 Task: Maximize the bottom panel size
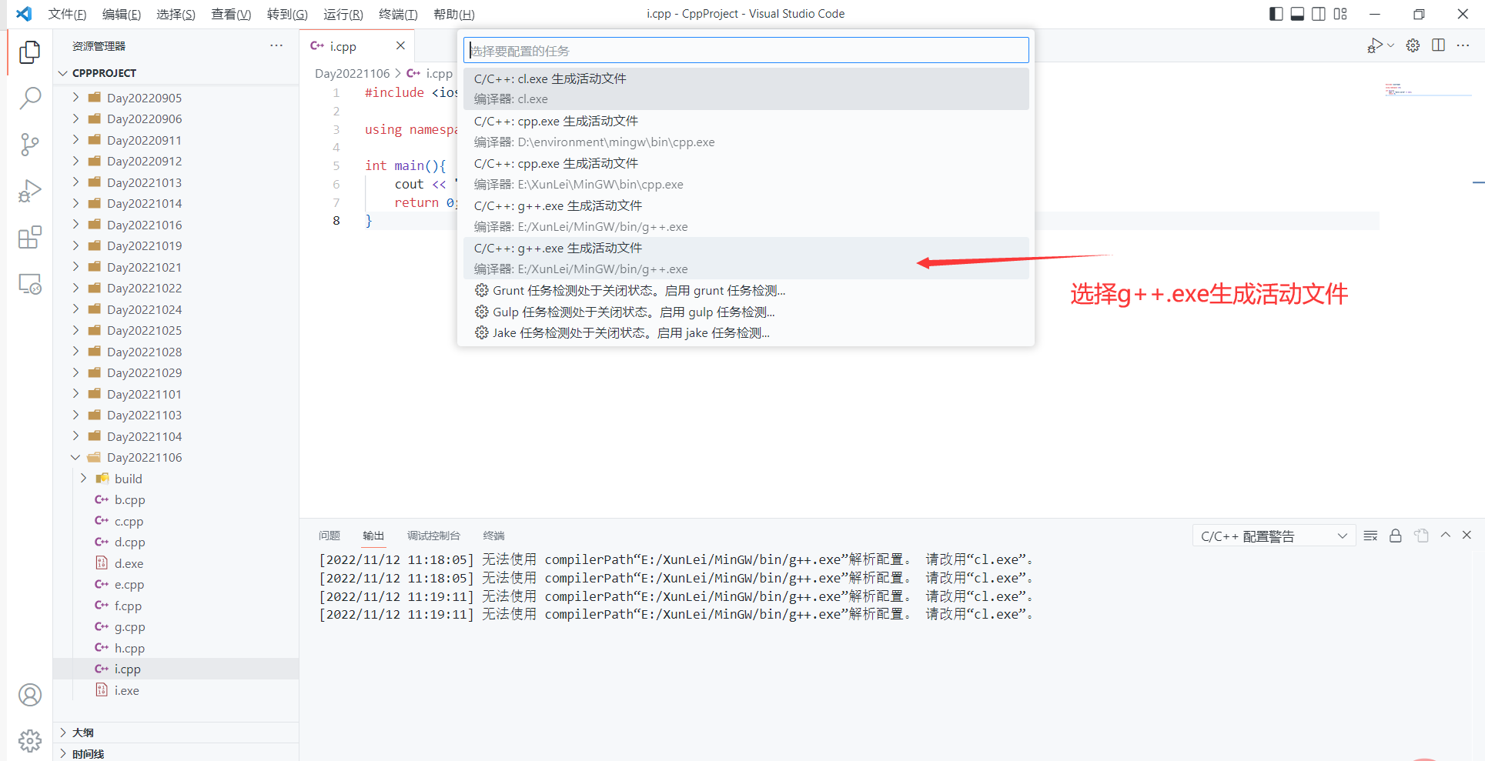click(x=1445, y=535)
